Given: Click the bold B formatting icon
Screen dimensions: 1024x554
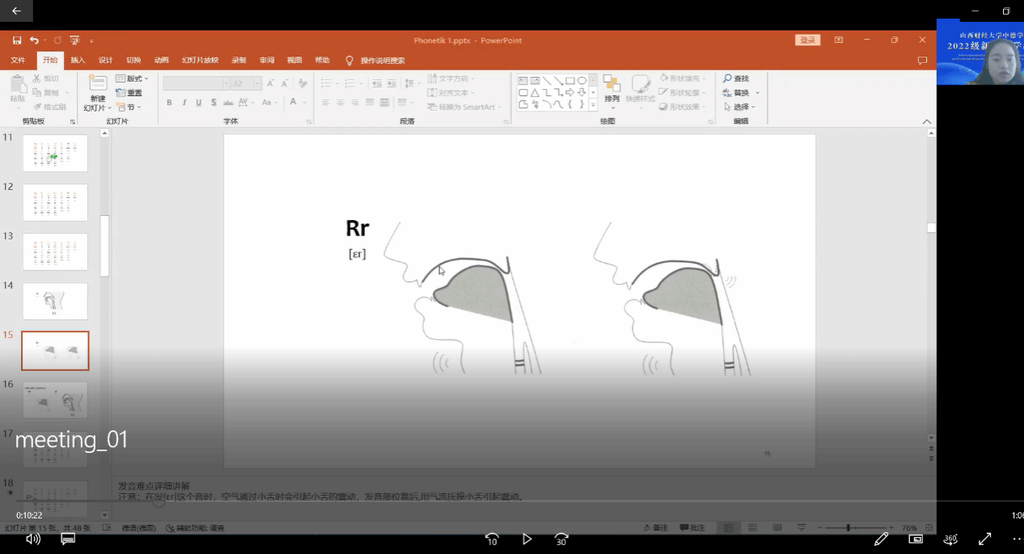Looking at the screenshot, I should [169, 103].
